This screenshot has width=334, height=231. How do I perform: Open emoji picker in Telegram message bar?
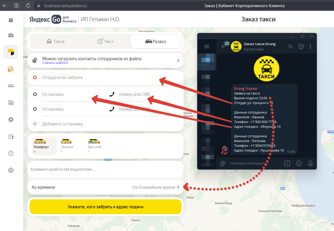299,163
